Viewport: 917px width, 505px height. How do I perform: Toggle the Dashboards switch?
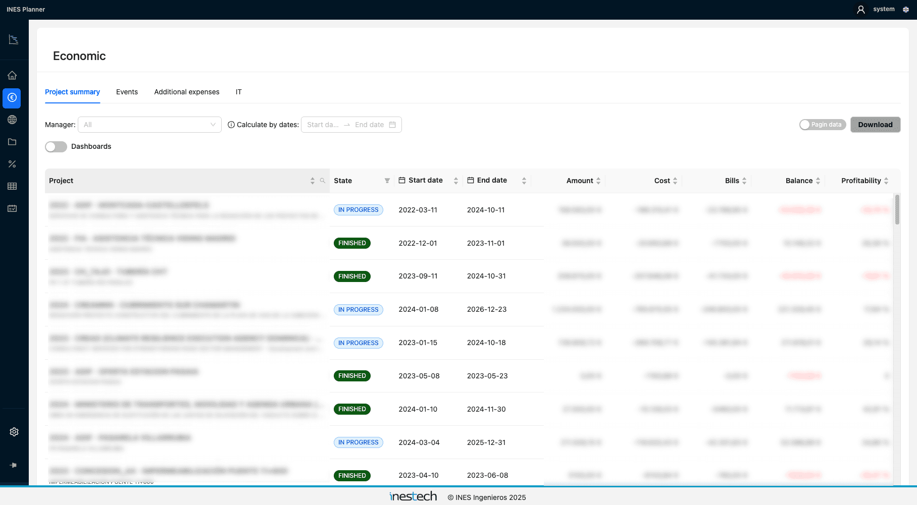[56, 146]
